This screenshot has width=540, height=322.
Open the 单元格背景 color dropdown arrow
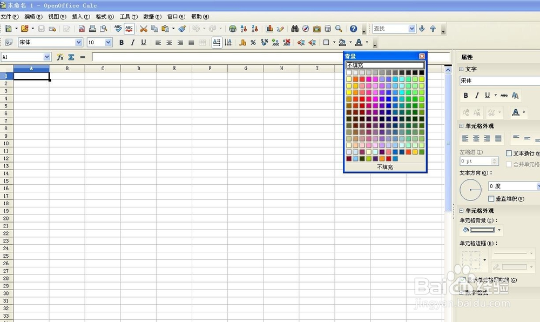click(x=499, y=230)
